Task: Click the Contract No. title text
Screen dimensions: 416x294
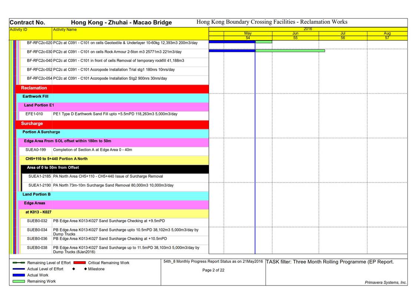Action: (27, 23)
